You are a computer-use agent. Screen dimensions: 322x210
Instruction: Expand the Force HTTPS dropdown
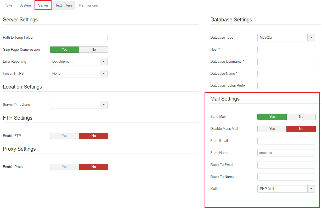point(79,74)
